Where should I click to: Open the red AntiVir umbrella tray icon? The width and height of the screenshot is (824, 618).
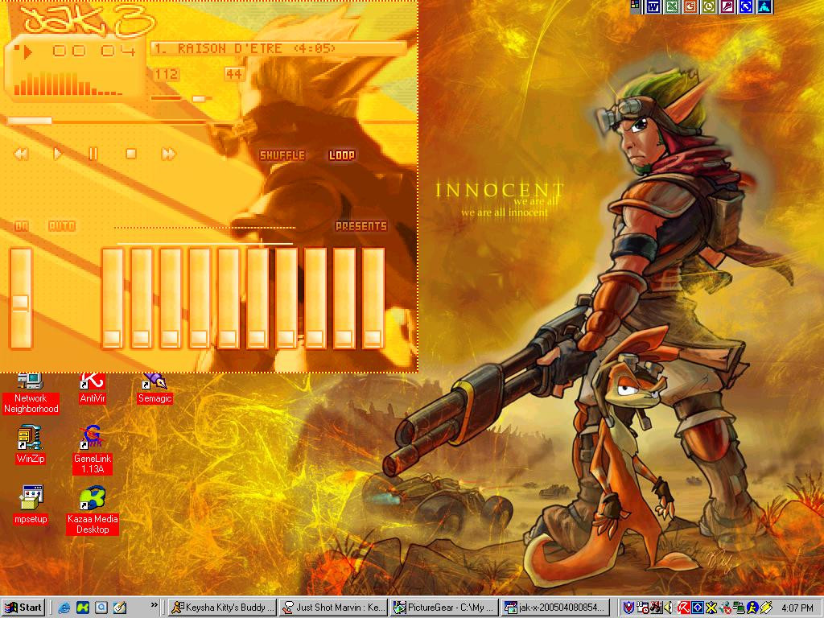(683, 608)
